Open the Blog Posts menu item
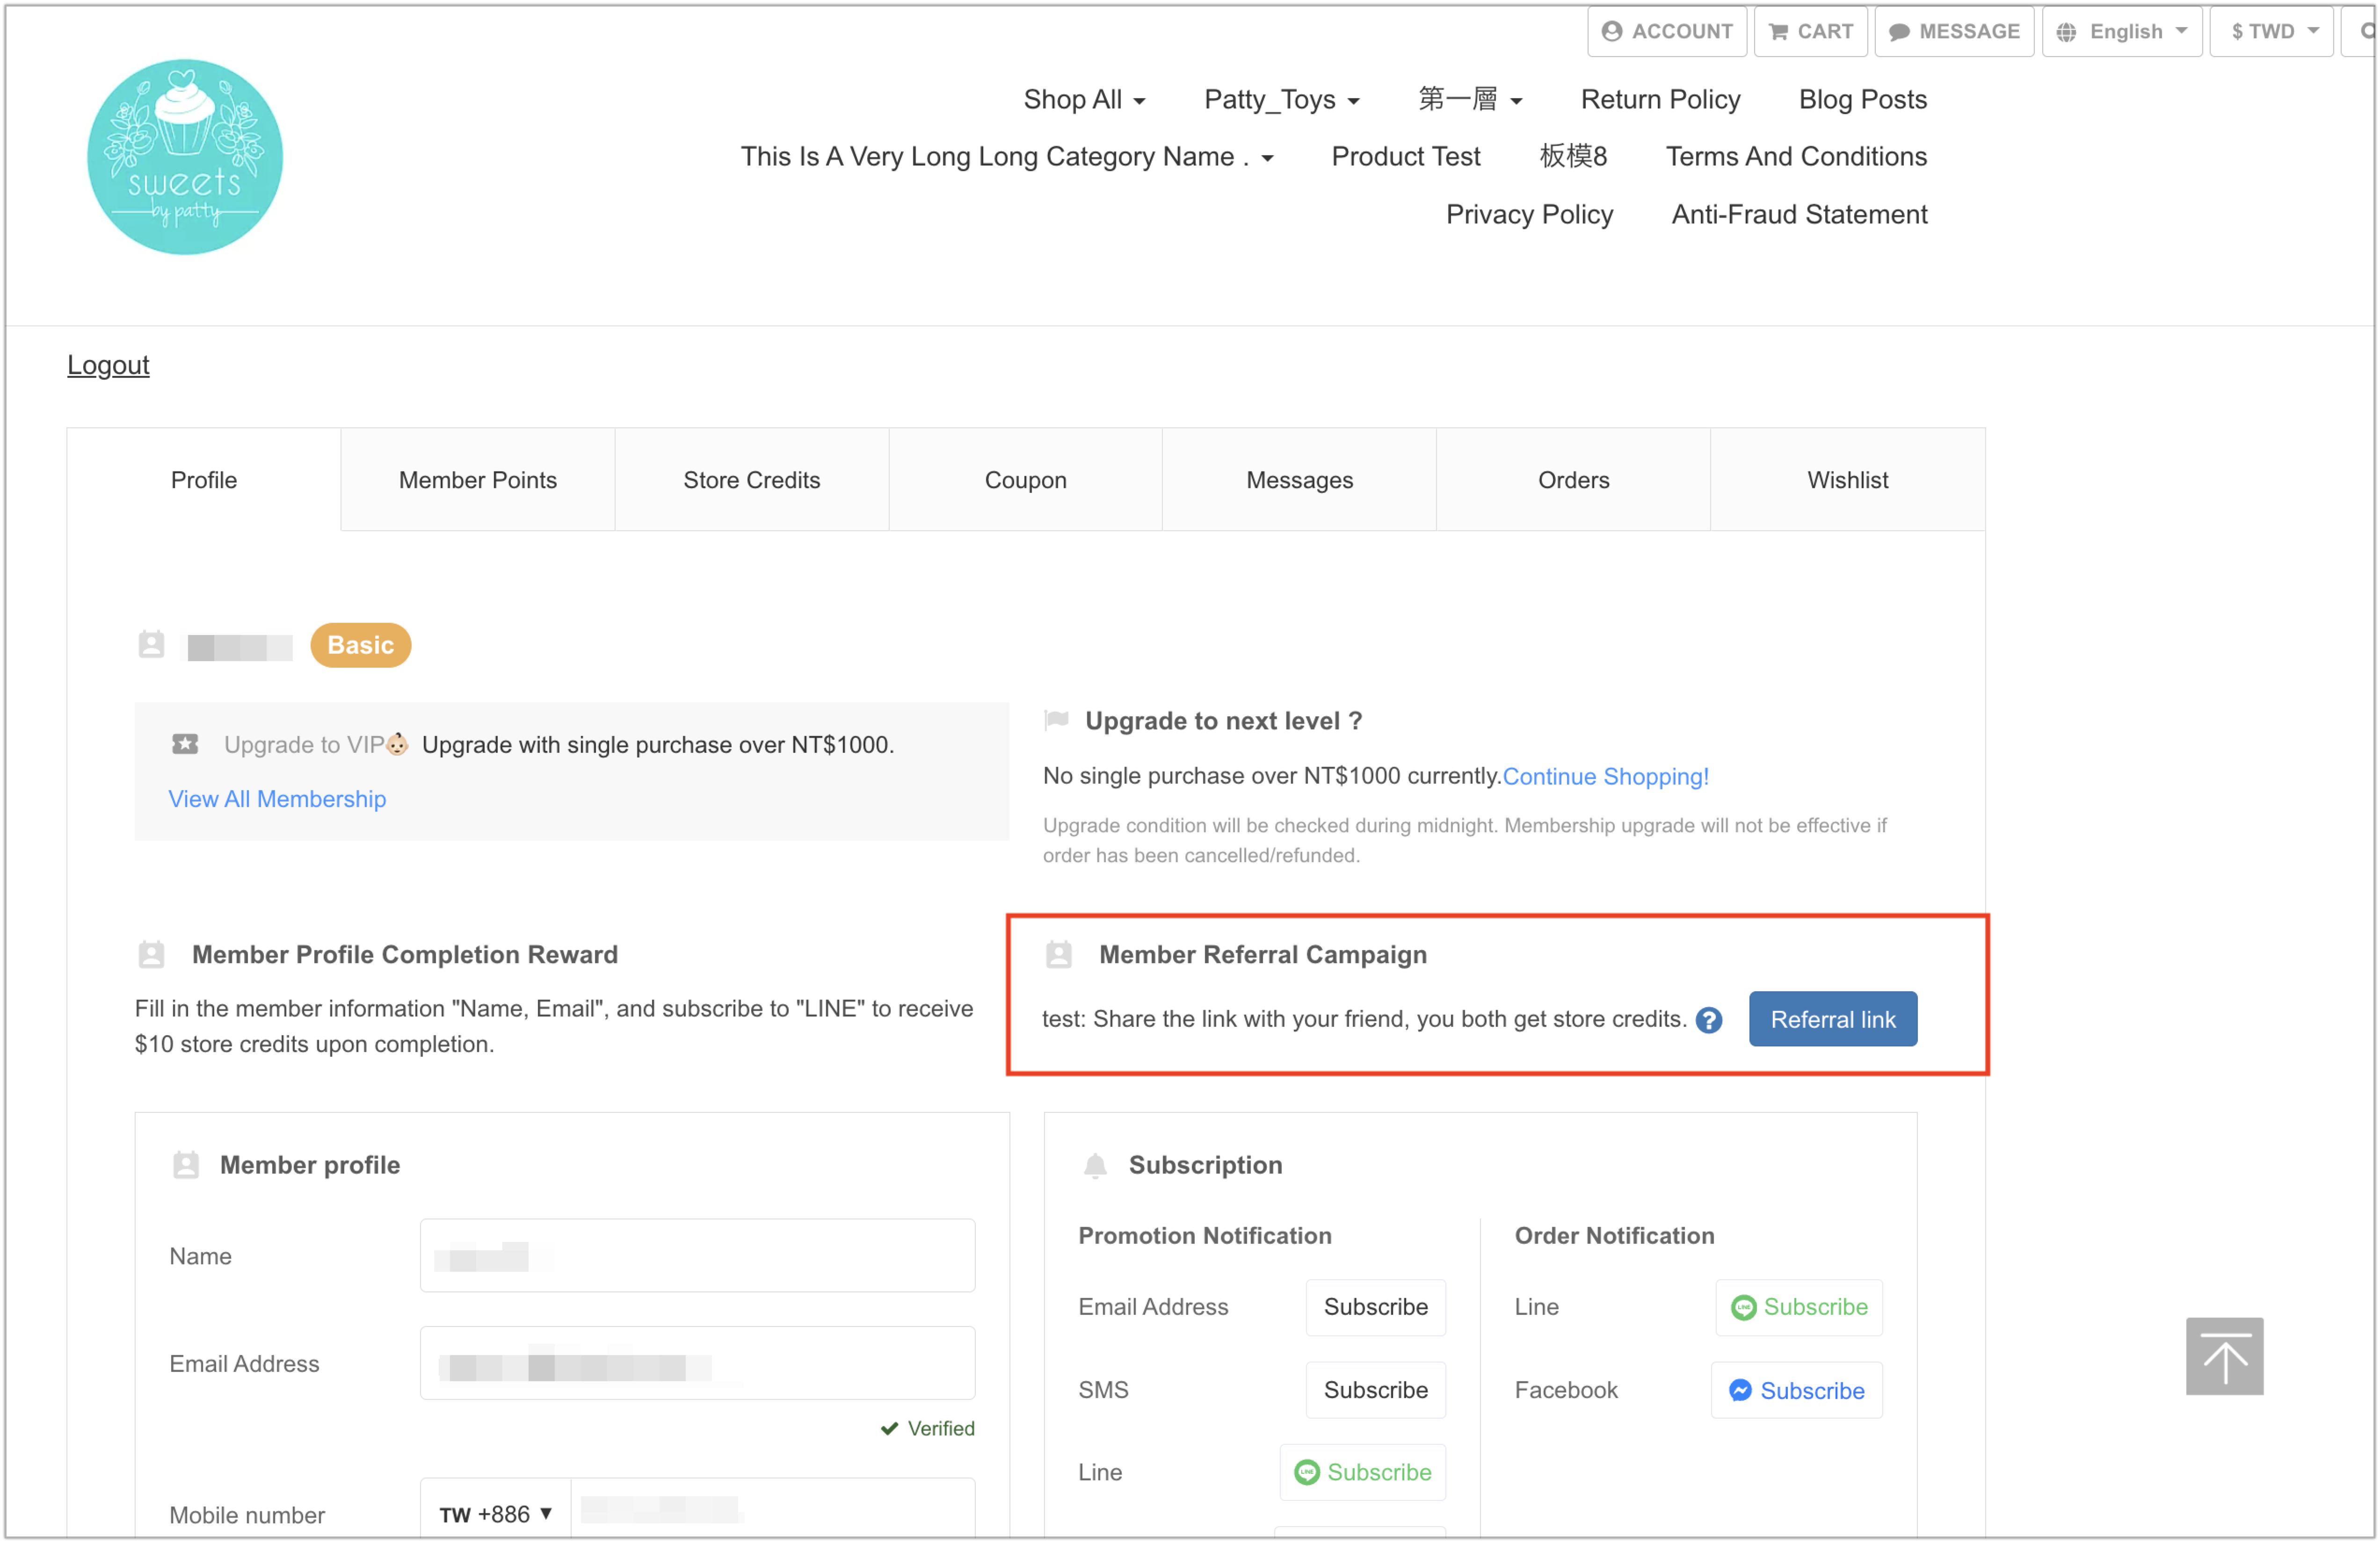This screenshot has width=2380, height=1543. coord(1862,99)
